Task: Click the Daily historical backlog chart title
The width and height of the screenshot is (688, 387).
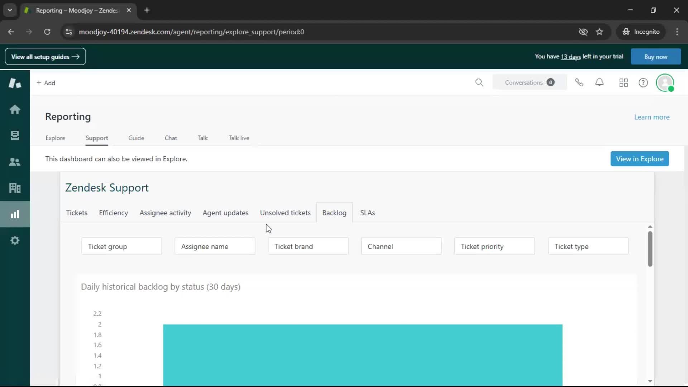Action: (x=161, y=287)
